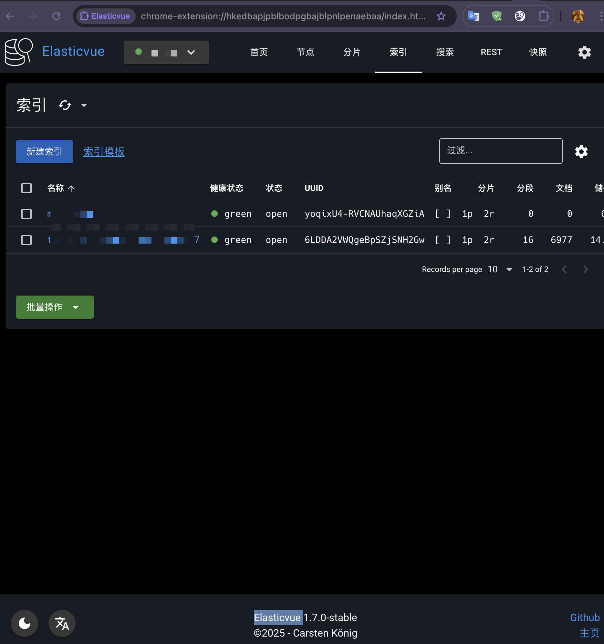Click the 新建索引 button
This screenshot has height=644, width=604.
tap(45, 151)
